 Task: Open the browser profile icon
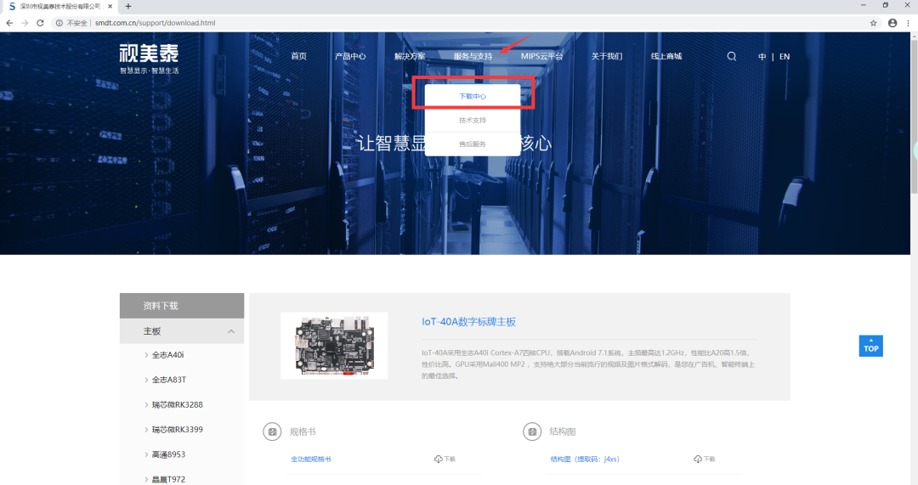click(892, 23)
